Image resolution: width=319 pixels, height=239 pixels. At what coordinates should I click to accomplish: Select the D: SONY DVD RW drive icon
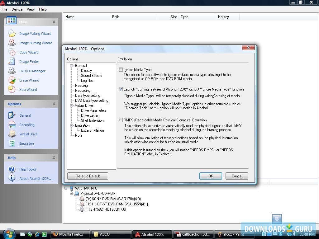pos(82,199)
